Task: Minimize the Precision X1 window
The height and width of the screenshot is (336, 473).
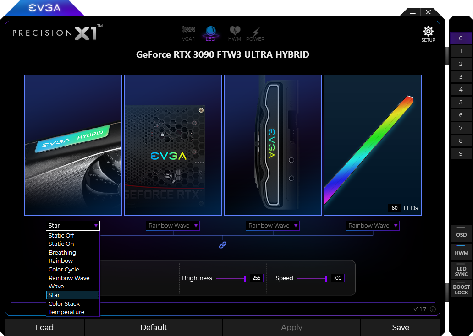Action: 413,12
